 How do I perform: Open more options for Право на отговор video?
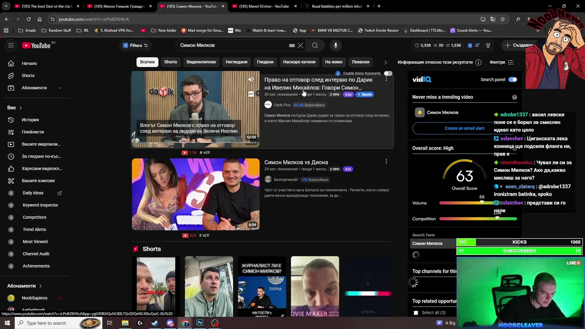(386, 79)
